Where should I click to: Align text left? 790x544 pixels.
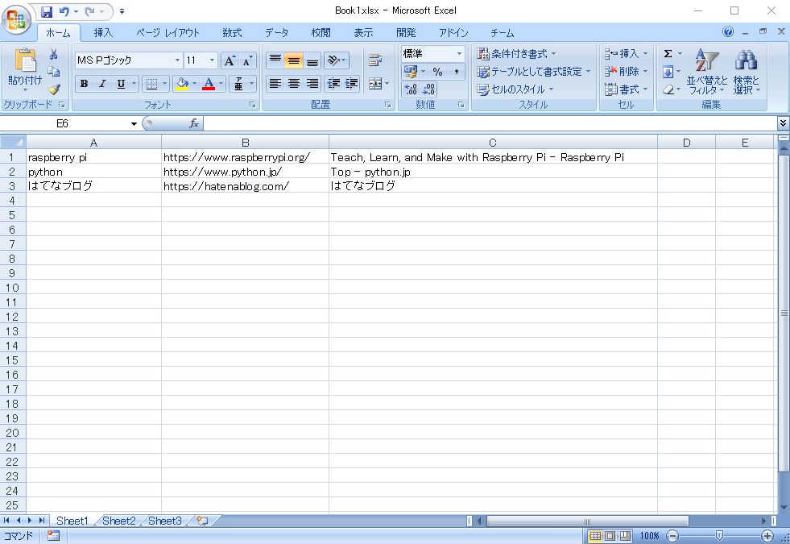(275, 84)
